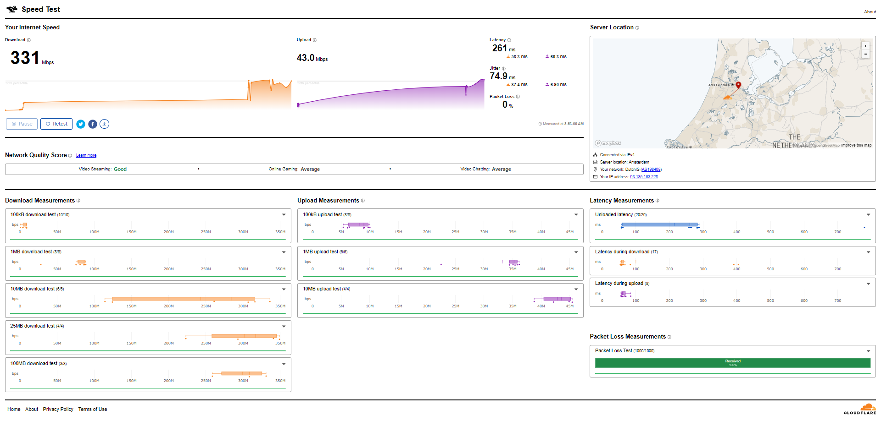Open info icon next to Latency label

click(x=509, y=40)
